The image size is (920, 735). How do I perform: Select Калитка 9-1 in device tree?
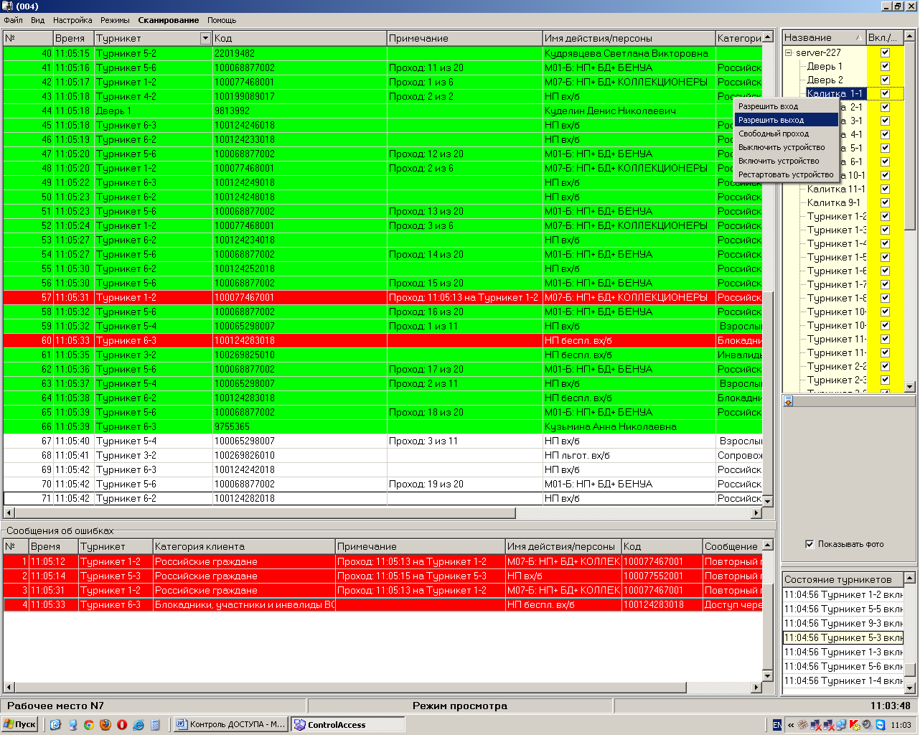tap(833, 202)
